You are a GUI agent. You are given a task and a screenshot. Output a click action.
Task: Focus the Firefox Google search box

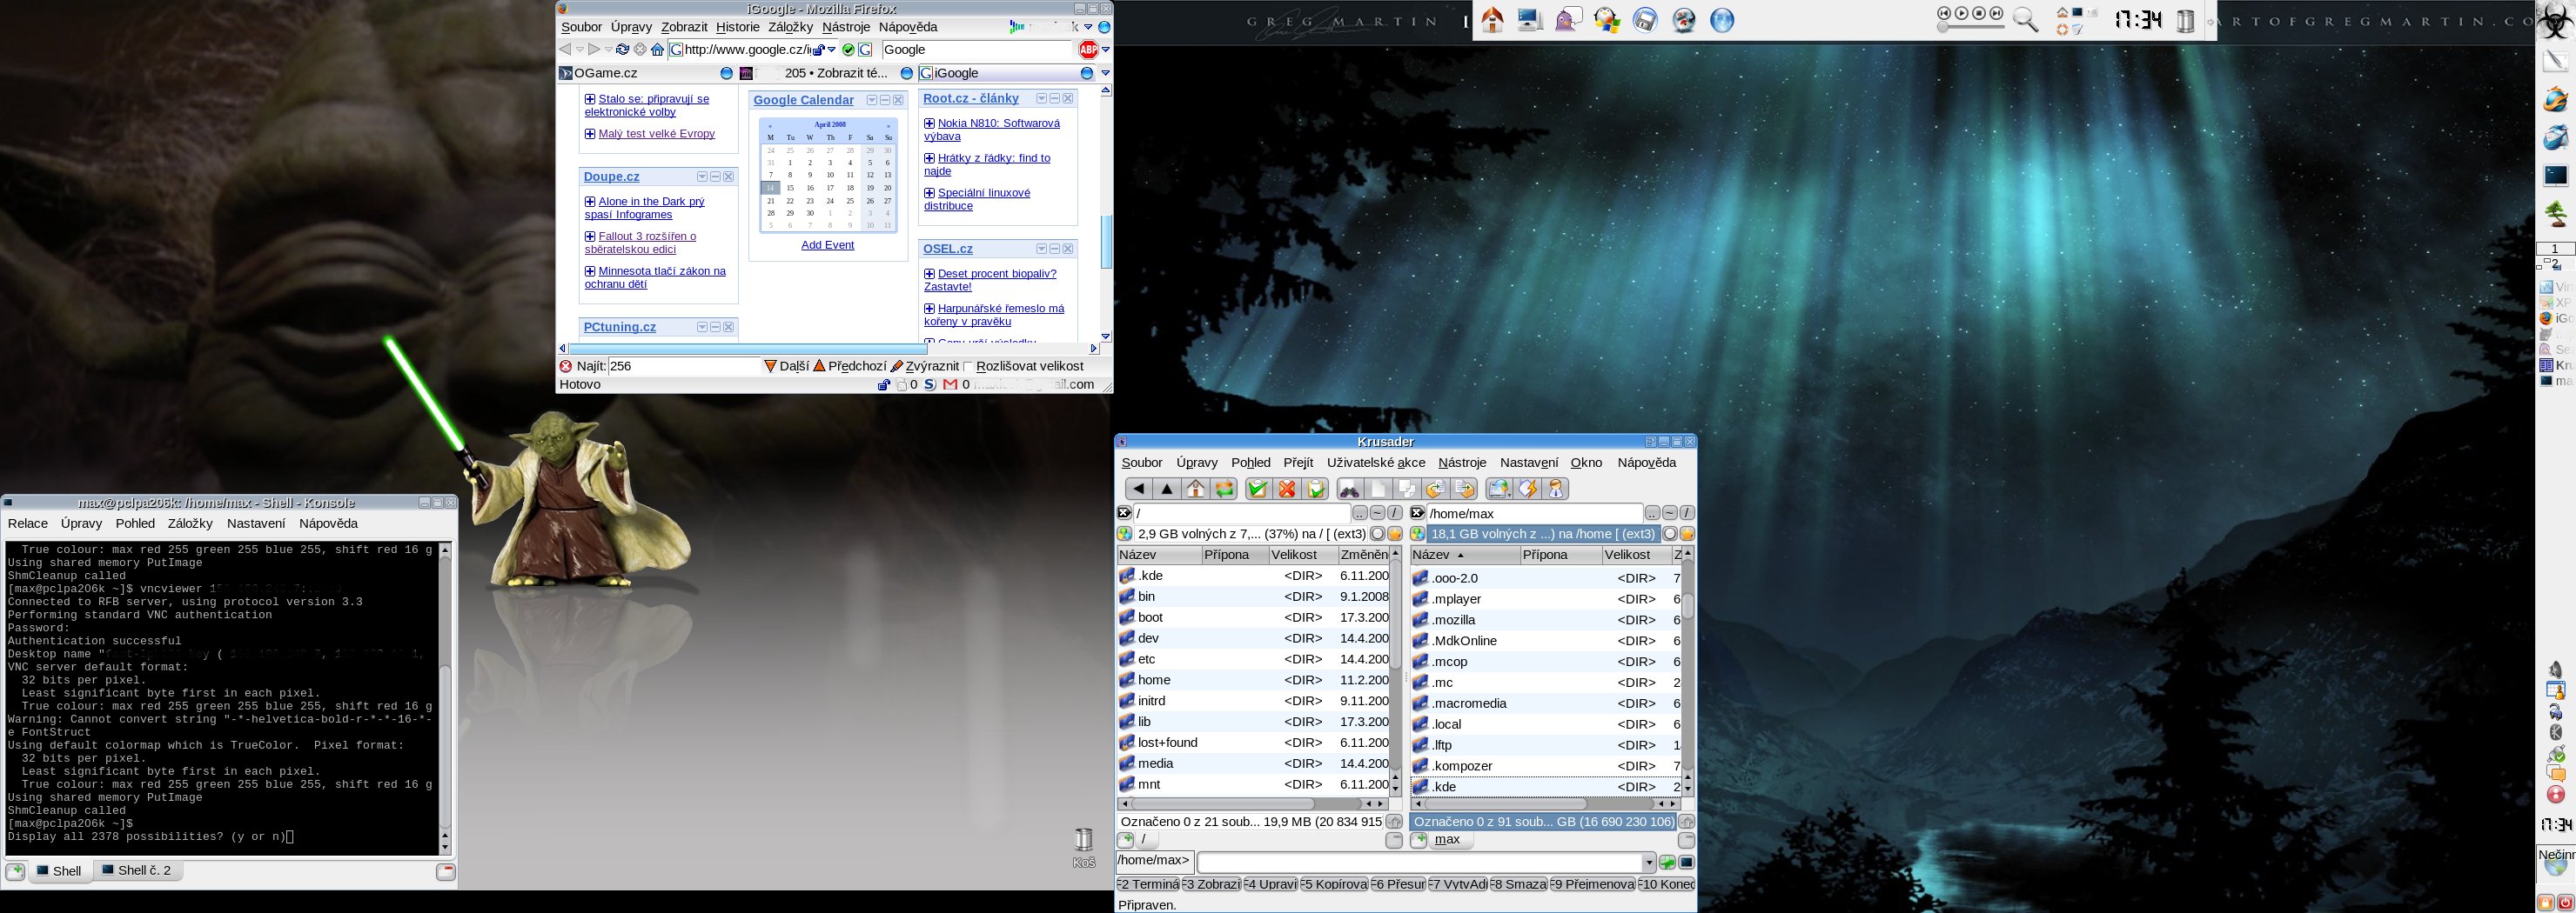coord(977,50)
